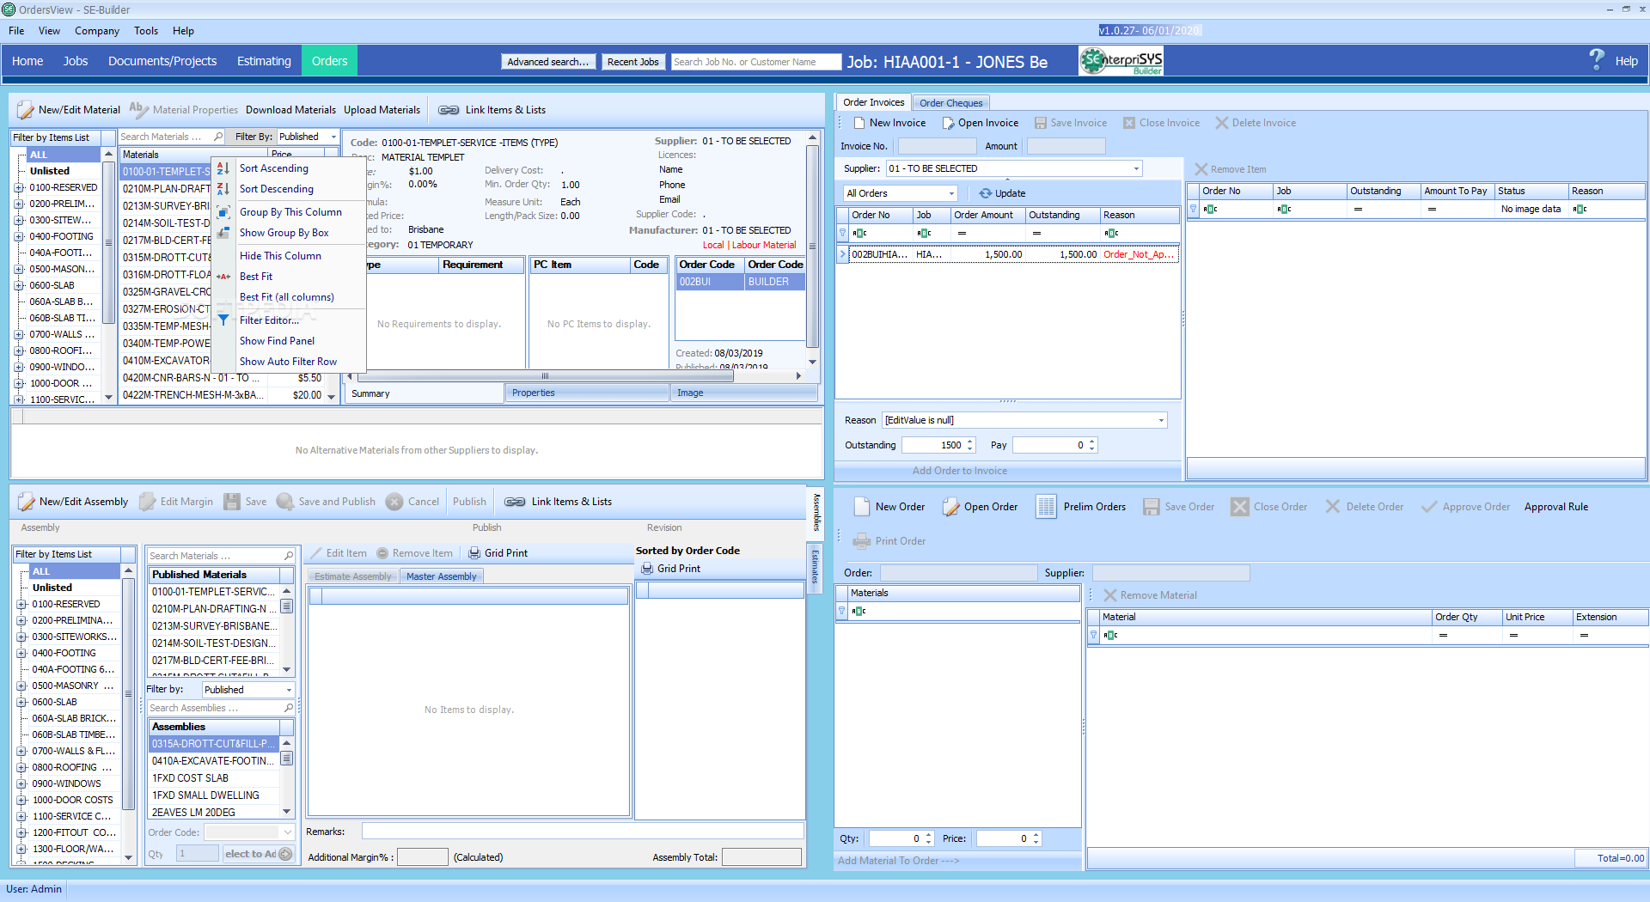This screenshot has width=1650, height=902.
Task: Click the Save Order disk icon
Action: 1151,507
